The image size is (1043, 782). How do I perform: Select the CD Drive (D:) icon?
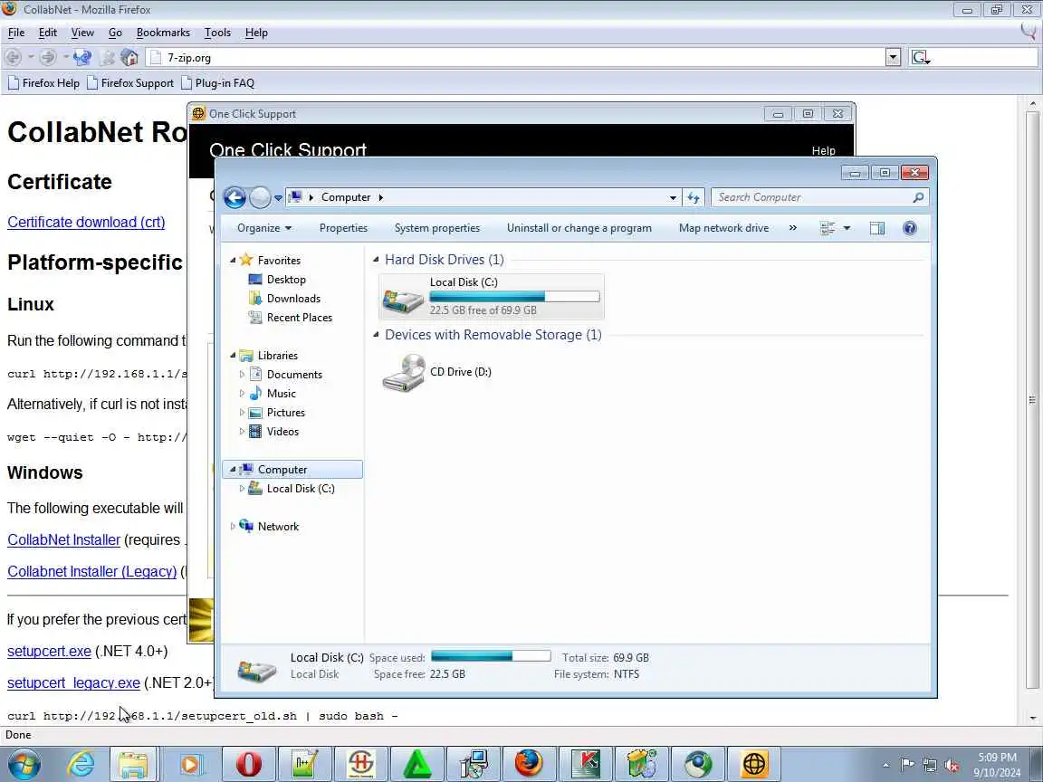click(403, 372)
